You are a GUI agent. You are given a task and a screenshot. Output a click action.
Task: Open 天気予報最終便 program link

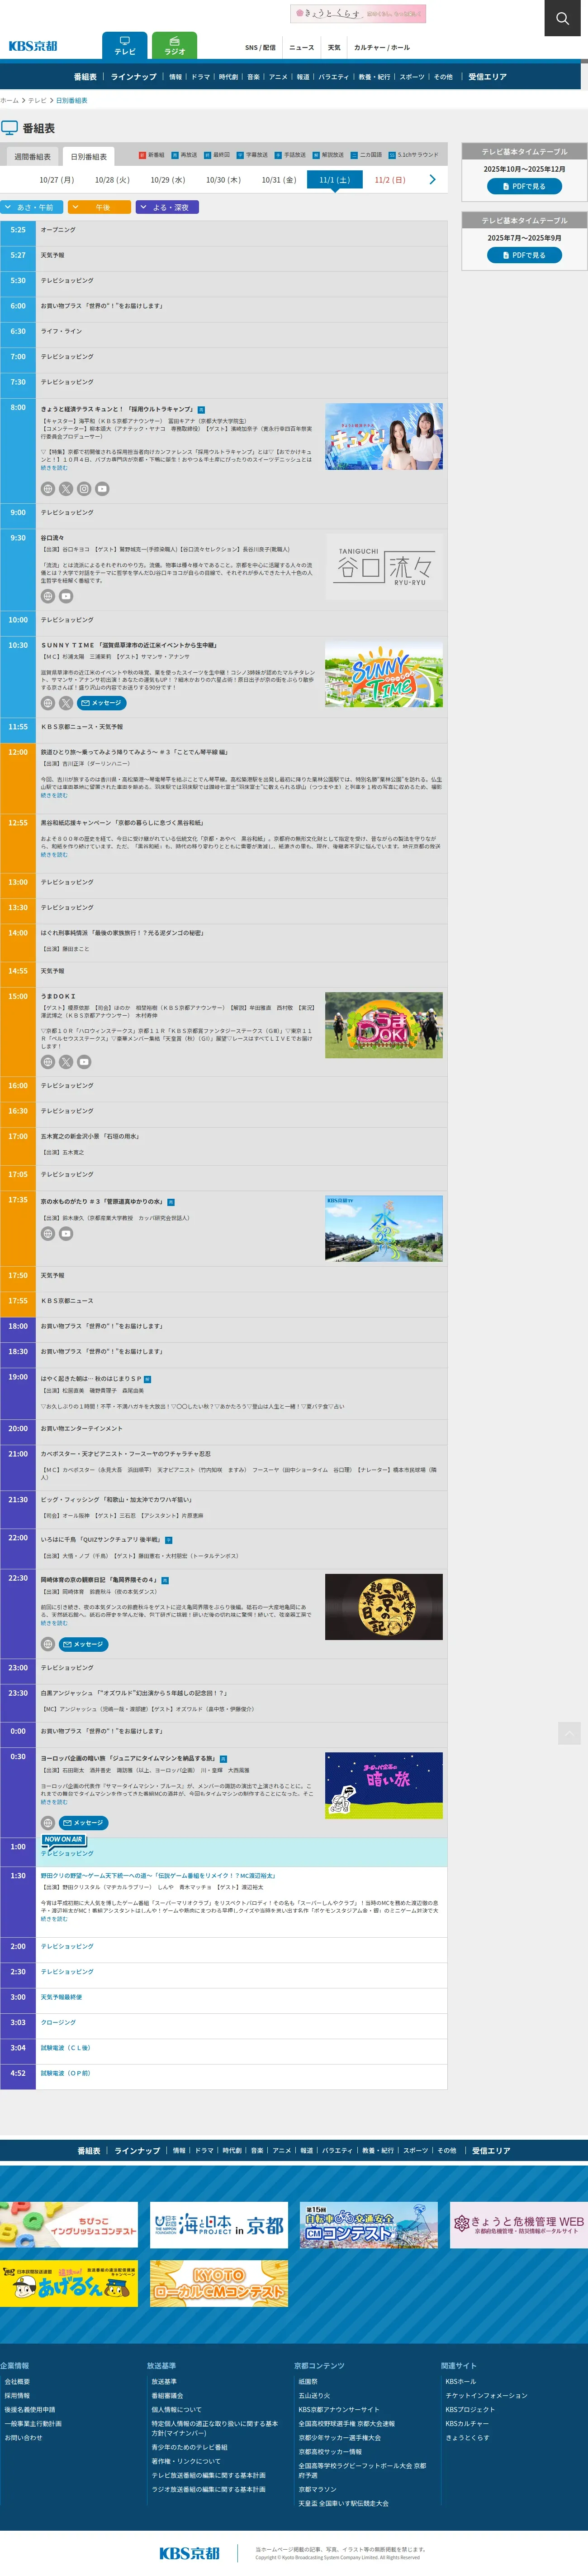click(61, 1997)
